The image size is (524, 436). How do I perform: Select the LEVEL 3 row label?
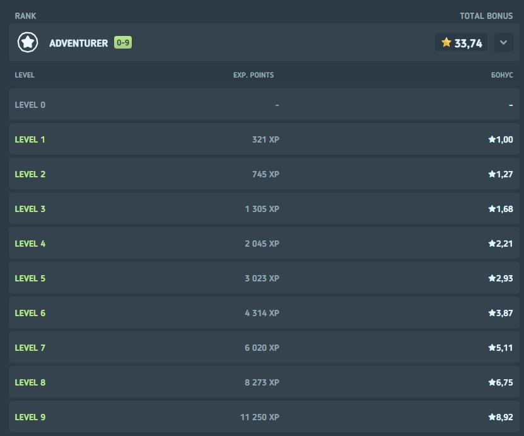point(30,209)
